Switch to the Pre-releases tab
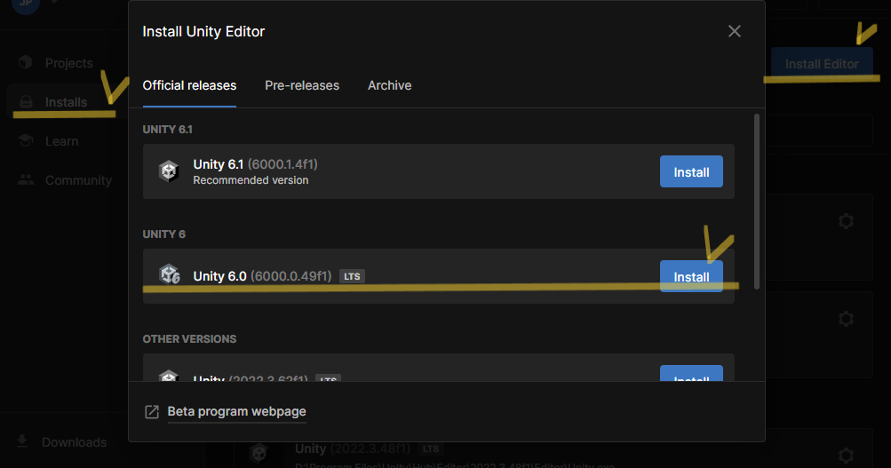The width and height of the screenshot is (891, 468). [x=302, y=85]
